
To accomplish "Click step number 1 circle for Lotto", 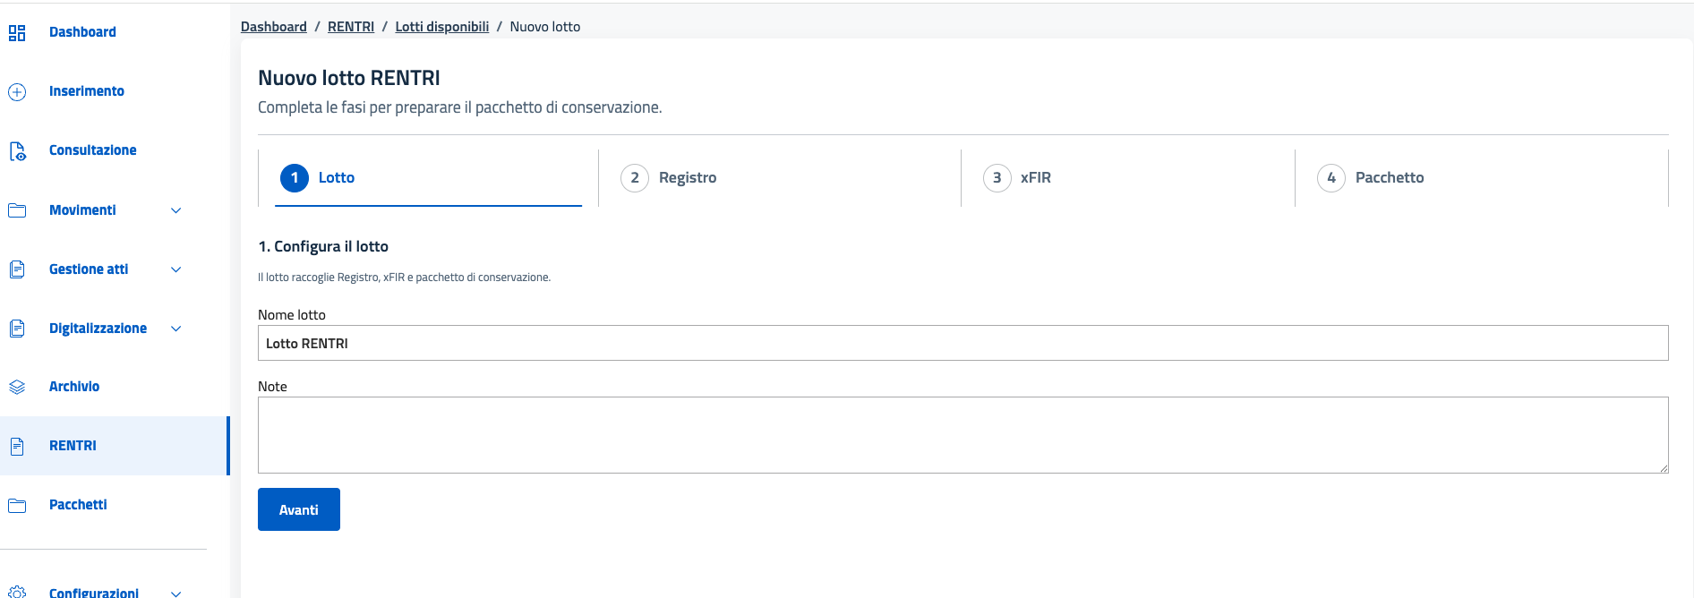I will [295, 178].
